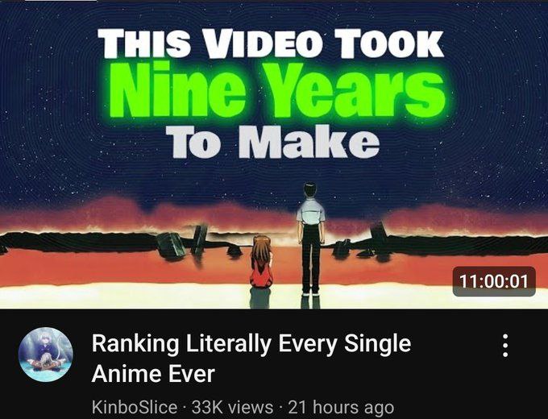Image resolution: width=548 pixels, height=419 pixels.
Task: Open the KinboSlice channel avatar
Action: click(45, 355)
